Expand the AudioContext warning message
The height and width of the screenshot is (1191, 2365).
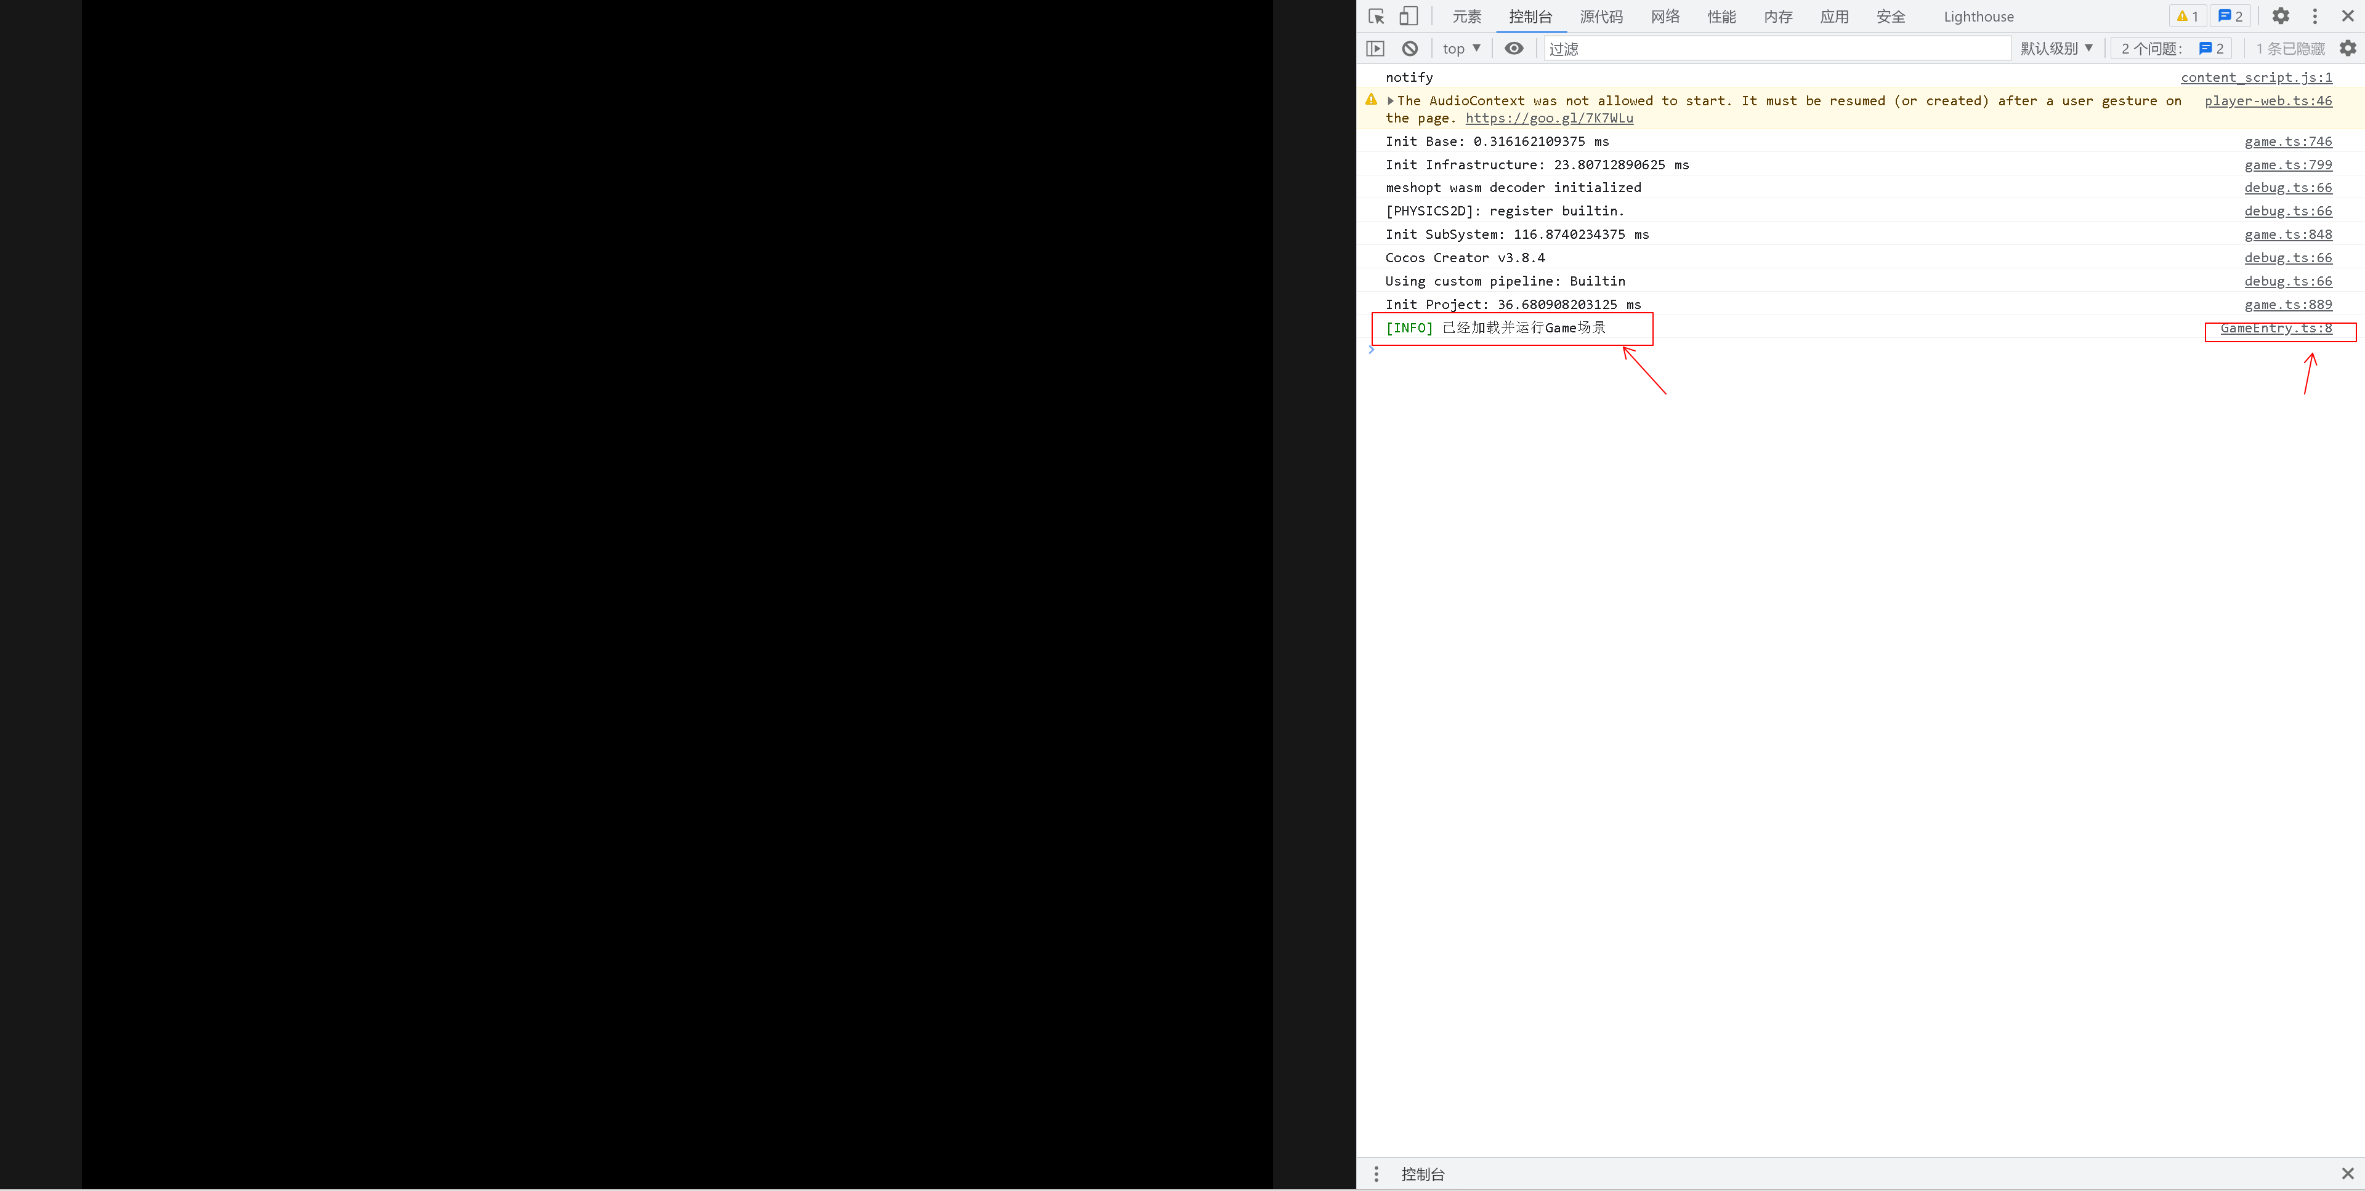click(x=1391, y=101)
